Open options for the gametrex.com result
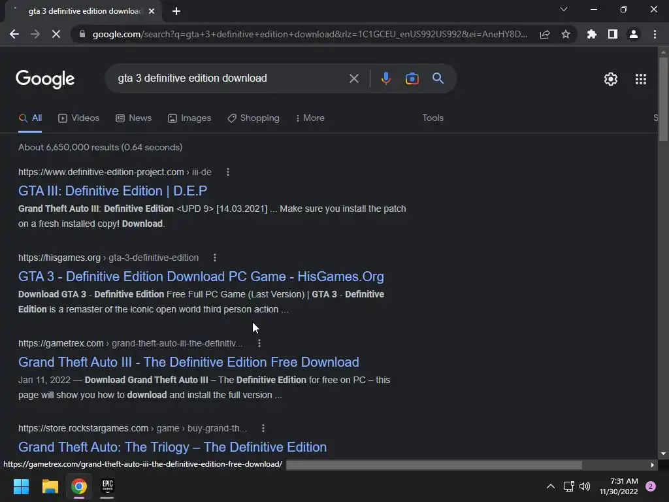 click(259, 343)
